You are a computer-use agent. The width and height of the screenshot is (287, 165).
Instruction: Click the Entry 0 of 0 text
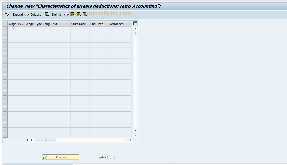coord(107,157)
